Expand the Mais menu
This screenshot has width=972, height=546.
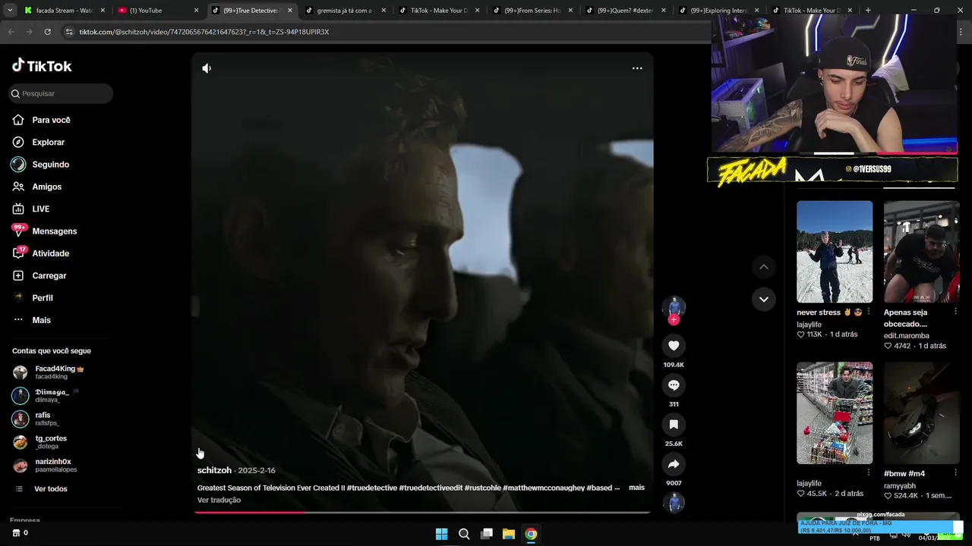32,320
